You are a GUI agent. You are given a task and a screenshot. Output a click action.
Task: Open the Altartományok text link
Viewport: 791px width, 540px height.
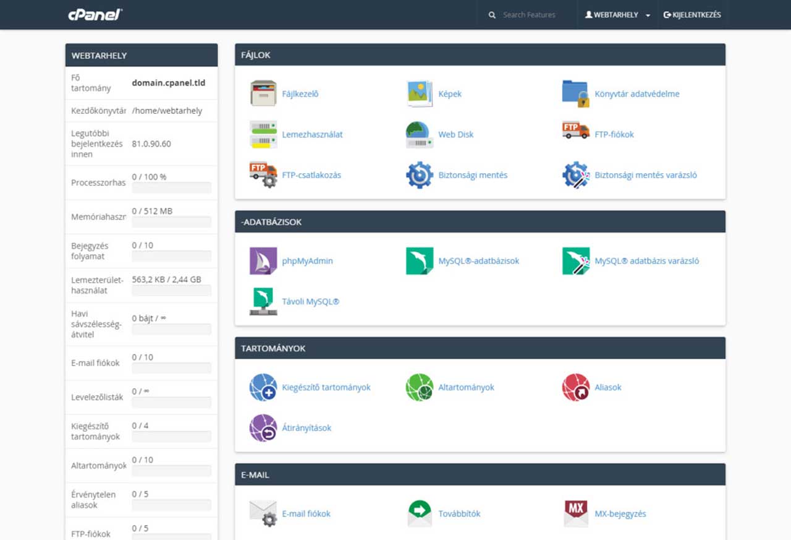[467, 387]
